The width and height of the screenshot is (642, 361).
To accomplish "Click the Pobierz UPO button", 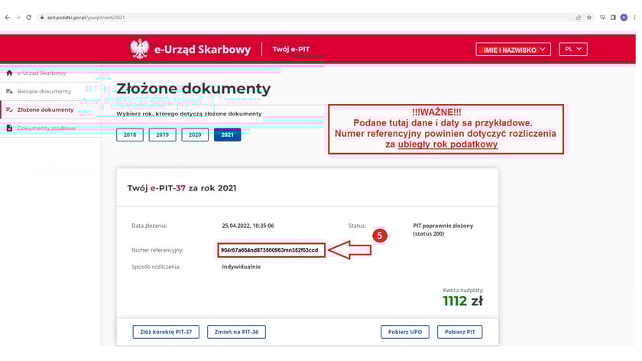I will tap(405, 332).
